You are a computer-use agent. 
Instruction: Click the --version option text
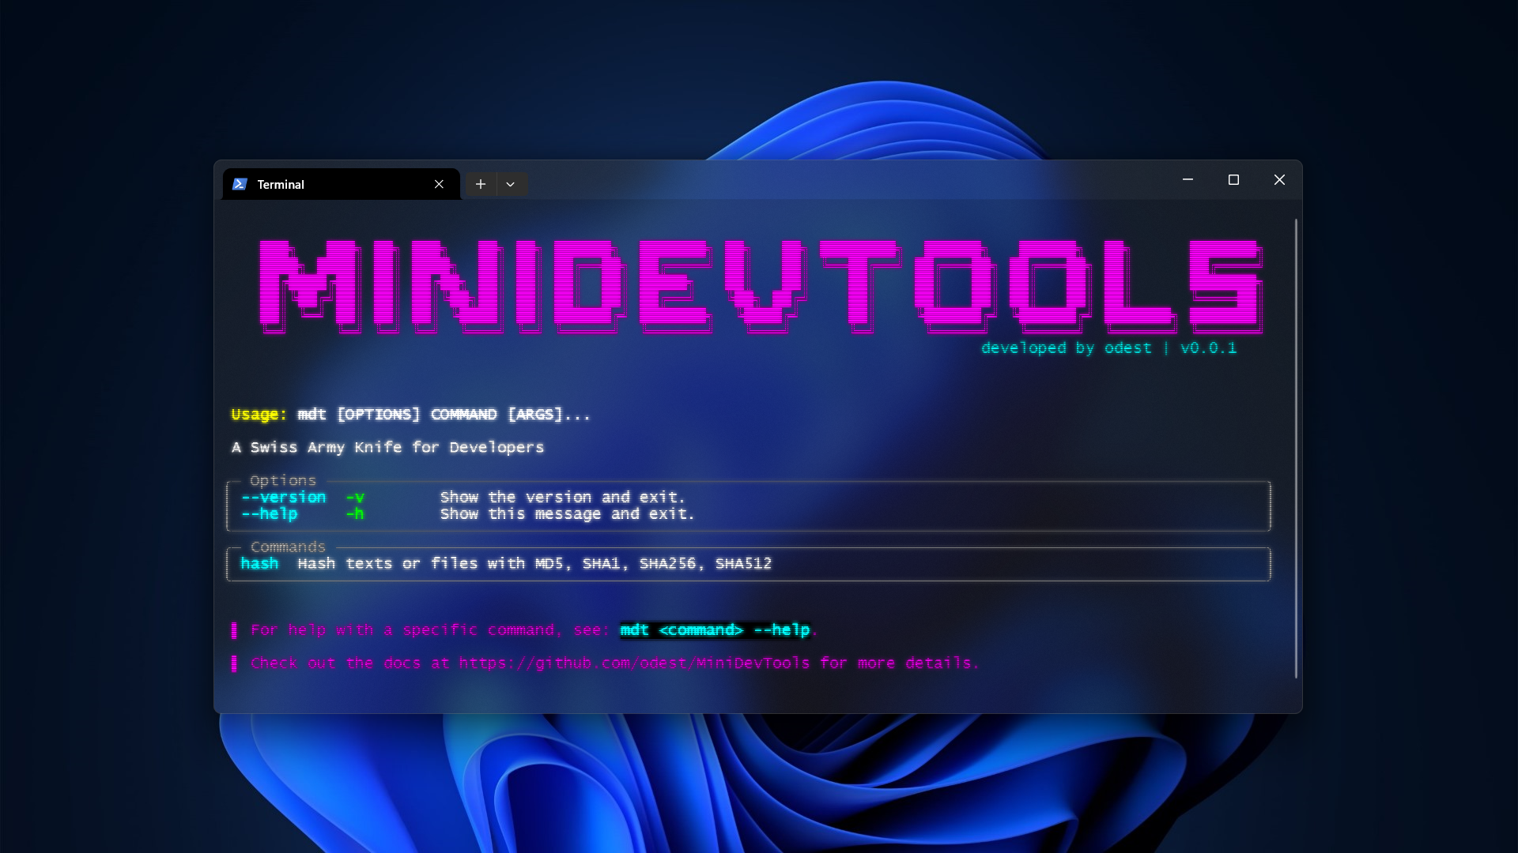click(x=283, y=497)
